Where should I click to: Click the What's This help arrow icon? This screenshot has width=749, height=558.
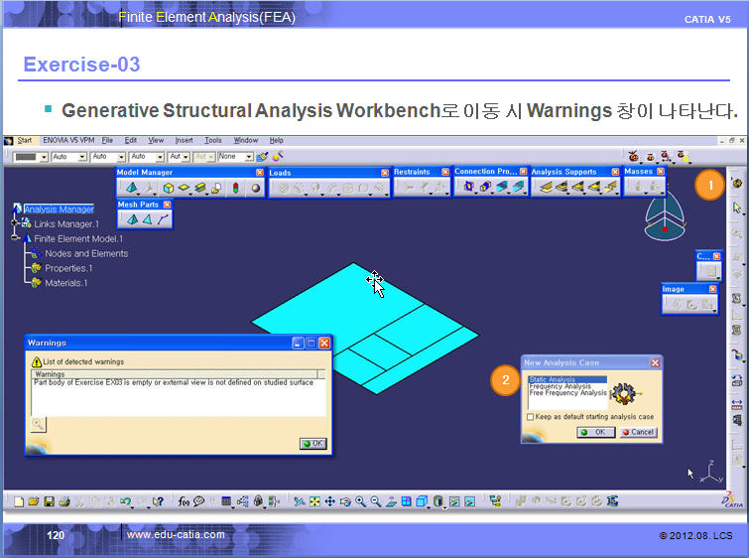158,501
